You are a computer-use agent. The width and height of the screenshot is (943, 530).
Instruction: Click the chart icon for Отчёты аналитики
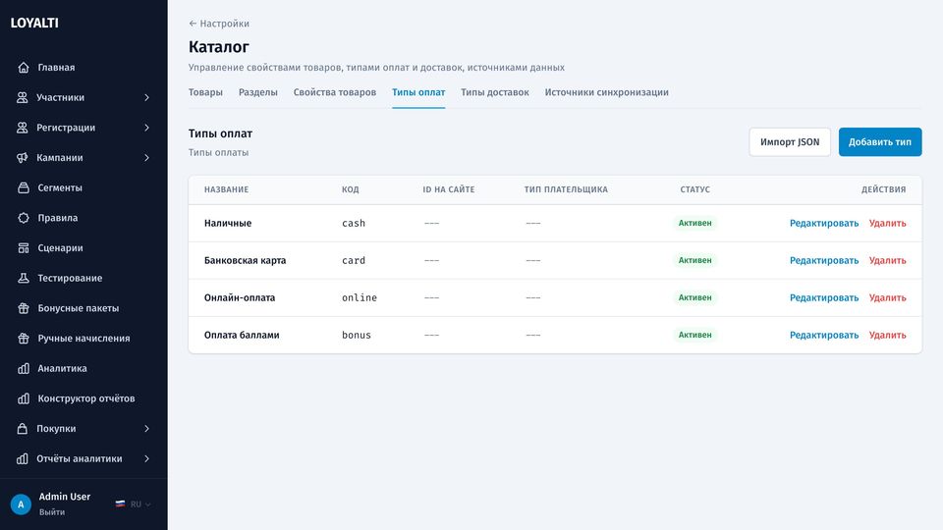click(23, 458)
